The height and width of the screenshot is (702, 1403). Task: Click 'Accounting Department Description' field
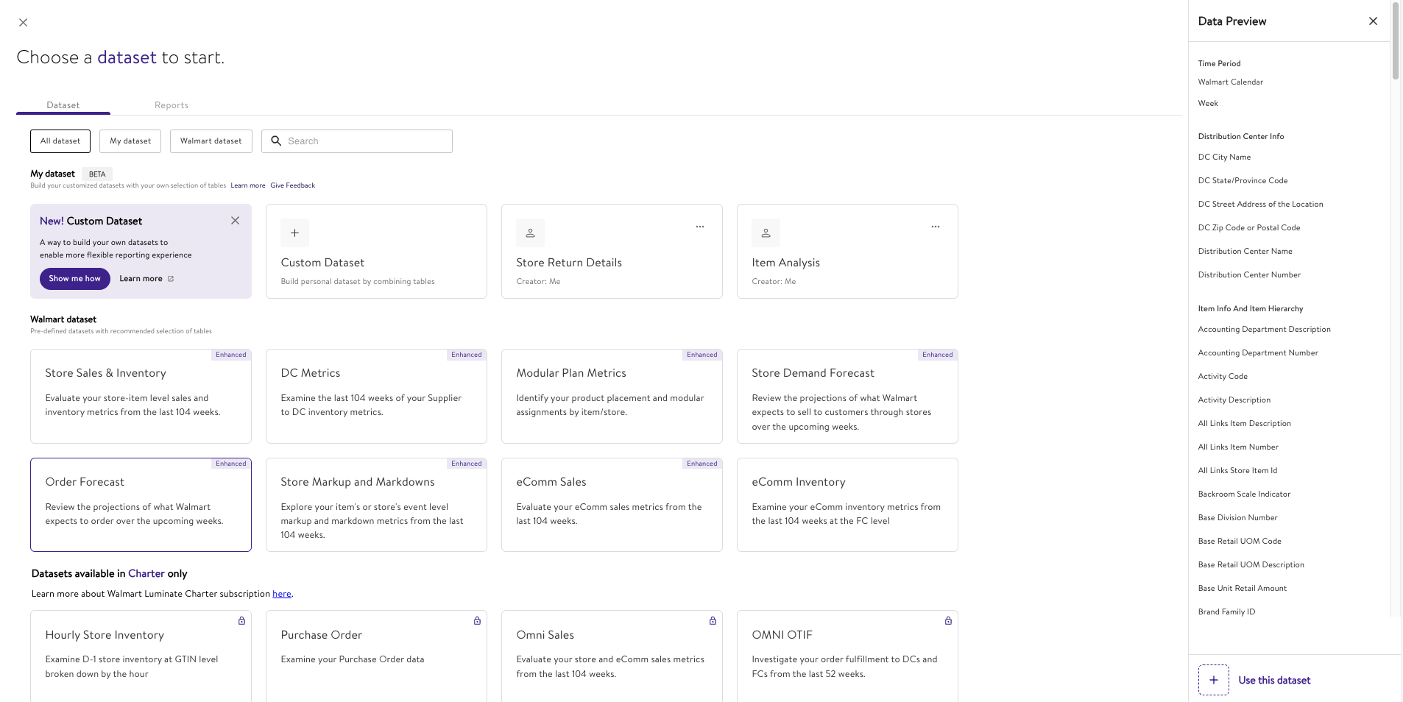click(1264, 330)
